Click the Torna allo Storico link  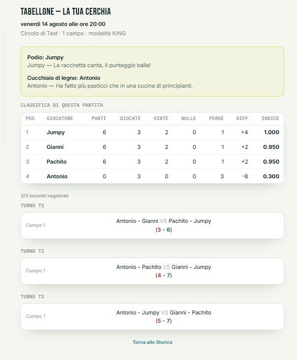pyautogui.click(x=152, y=342)
